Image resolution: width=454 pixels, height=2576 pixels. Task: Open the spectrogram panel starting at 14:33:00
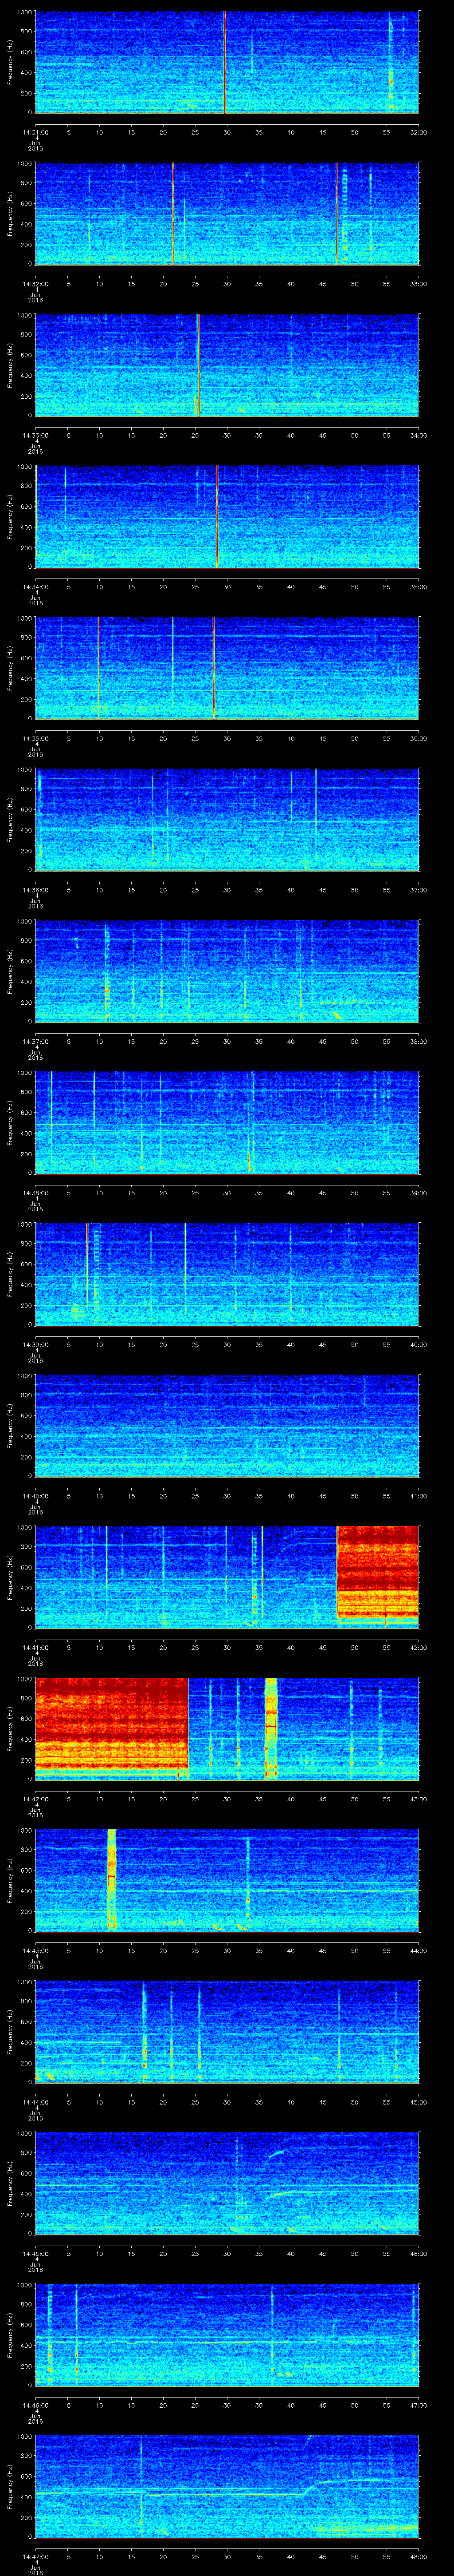pos(227,365)
